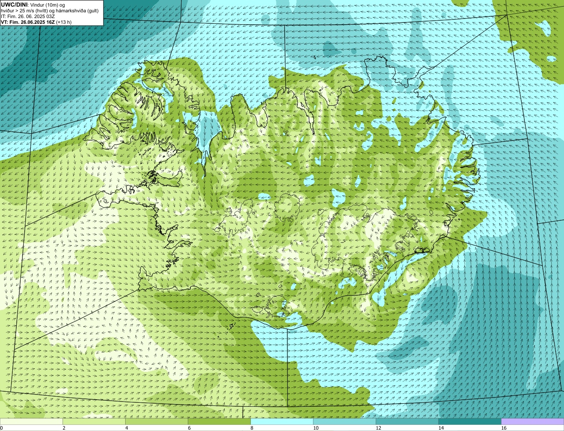The image size is (564, 431).
Task: Click the 0–2 m/s palest legend swatch
Action: point(31,422)
